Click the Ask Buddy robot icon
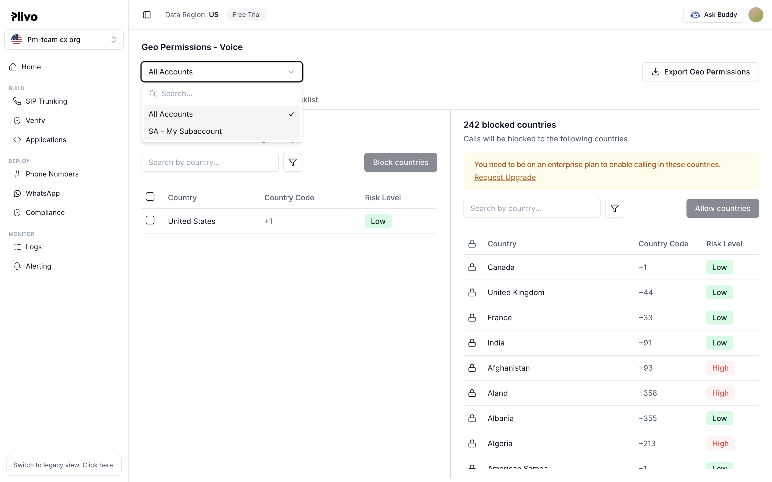The width and height of the screenshot is (772, 482). [695, 15]
